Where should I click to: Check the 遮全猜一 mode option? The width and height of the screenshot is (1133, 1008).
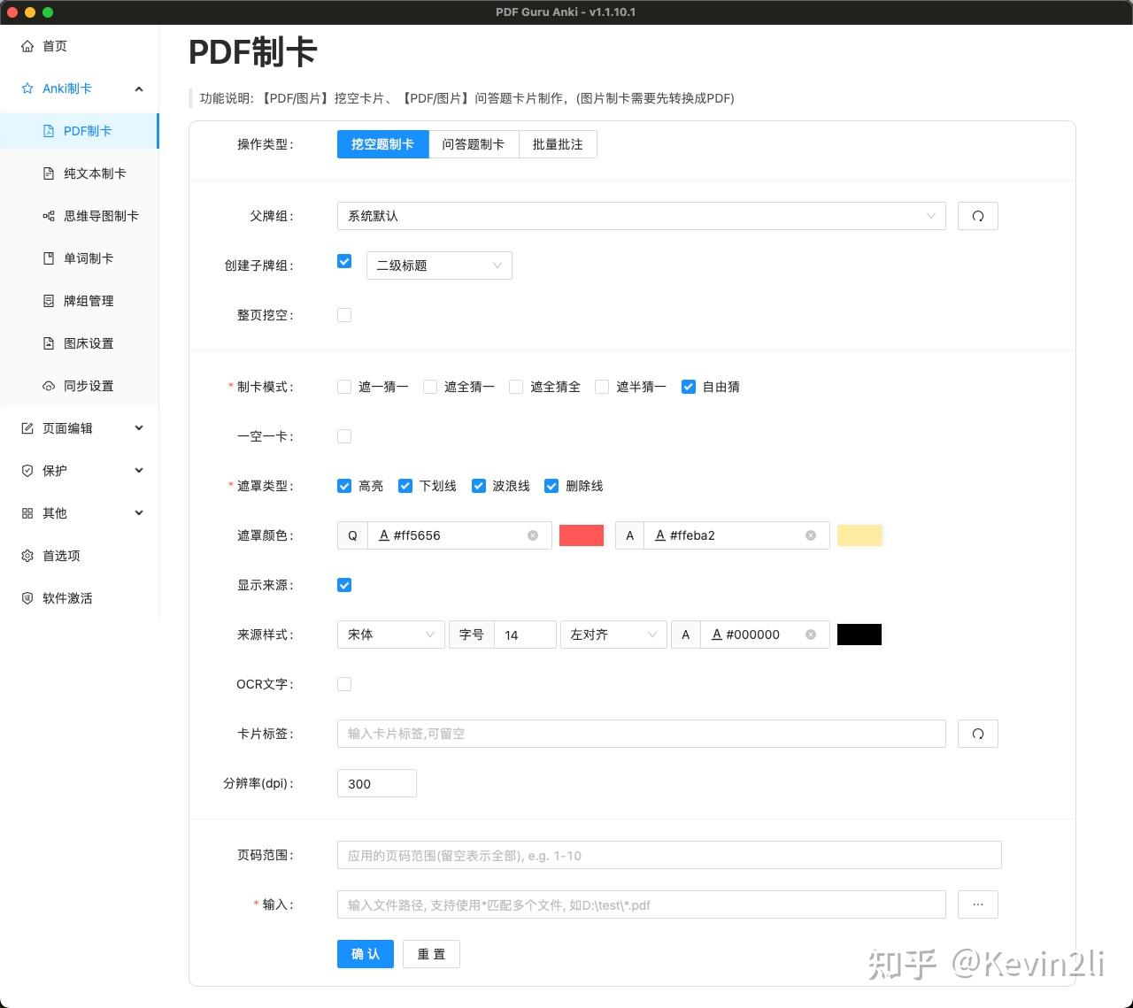(x=430, y=387)
